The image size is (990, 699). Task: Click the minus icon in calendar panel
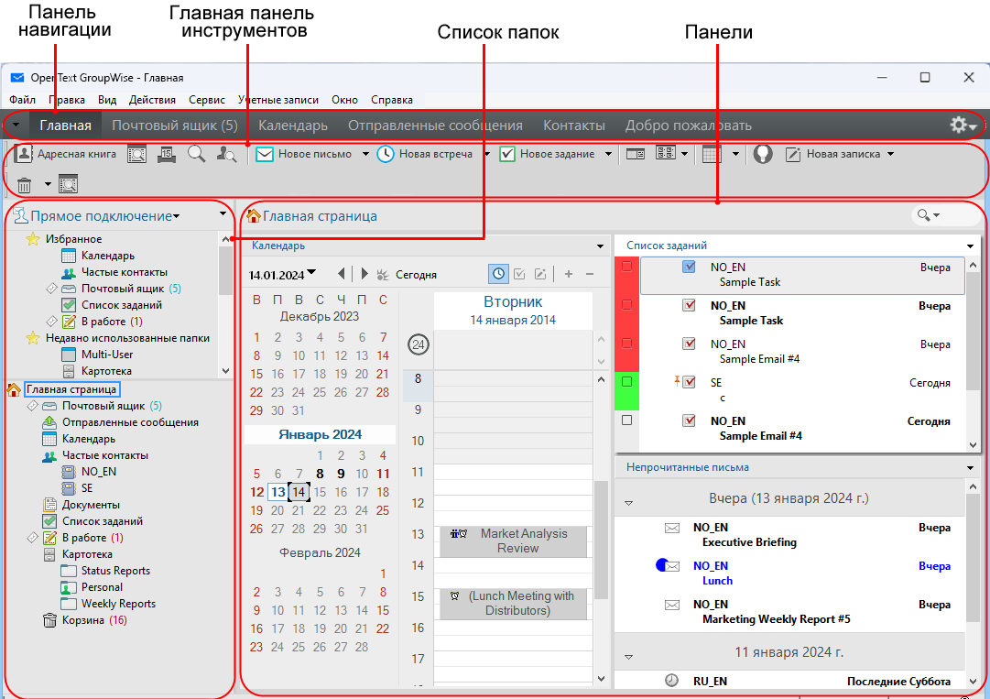pyautogui.click(x=590, y=274)
